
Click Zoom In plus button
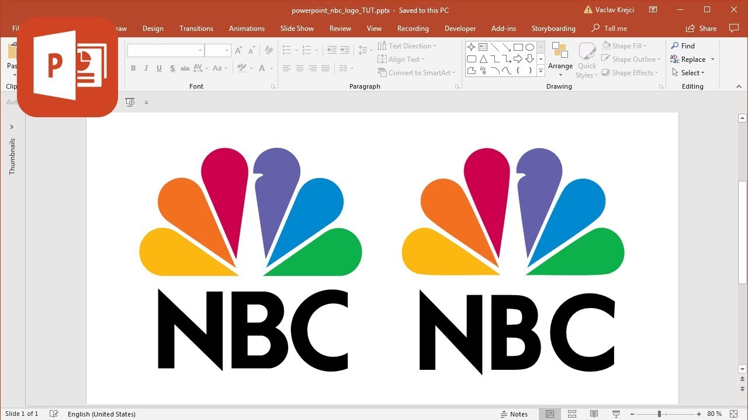click(x=699, y=414)
